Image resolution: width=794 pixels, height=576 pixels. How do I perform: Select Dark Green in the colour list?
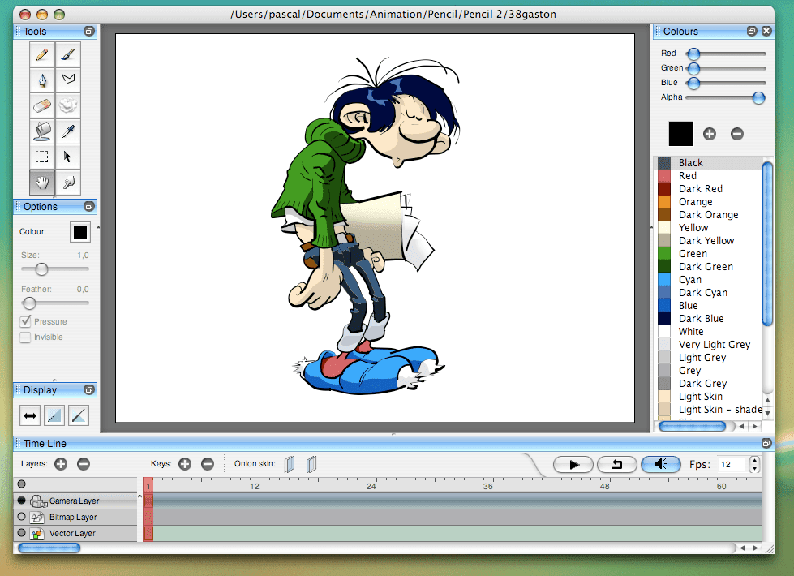pyautogui.click(x=706, y=267)
